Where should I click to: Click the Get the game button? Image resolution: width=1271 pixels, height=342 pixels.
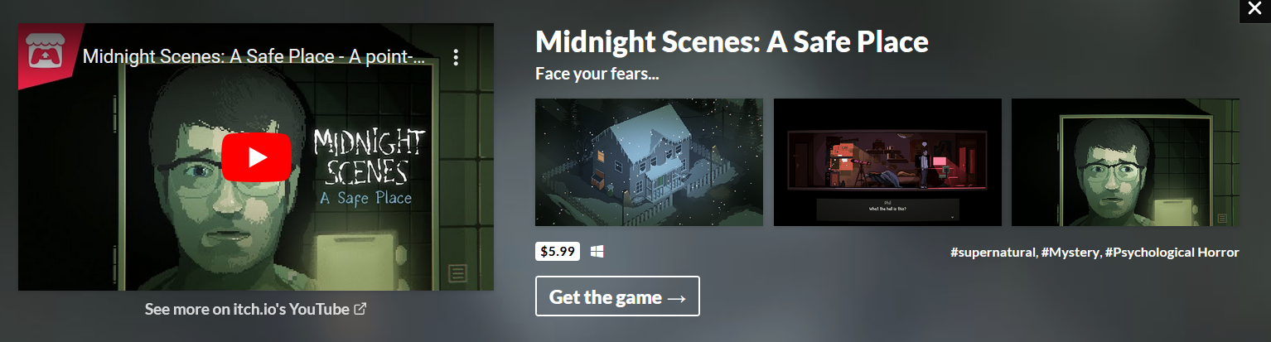pyautogui.click(x=617, y=296)
